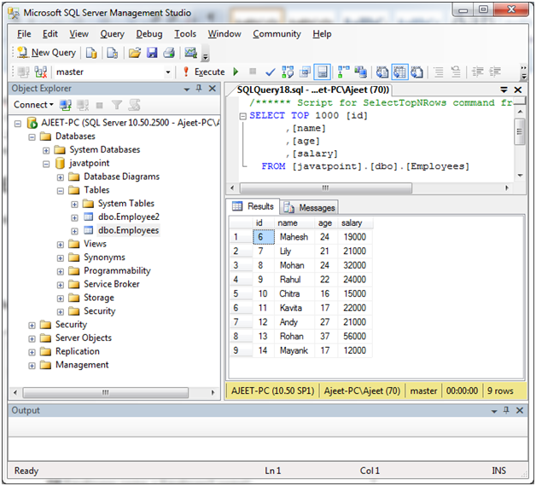
Task: Click the green Debug play icon
Action: pos(236,72)
